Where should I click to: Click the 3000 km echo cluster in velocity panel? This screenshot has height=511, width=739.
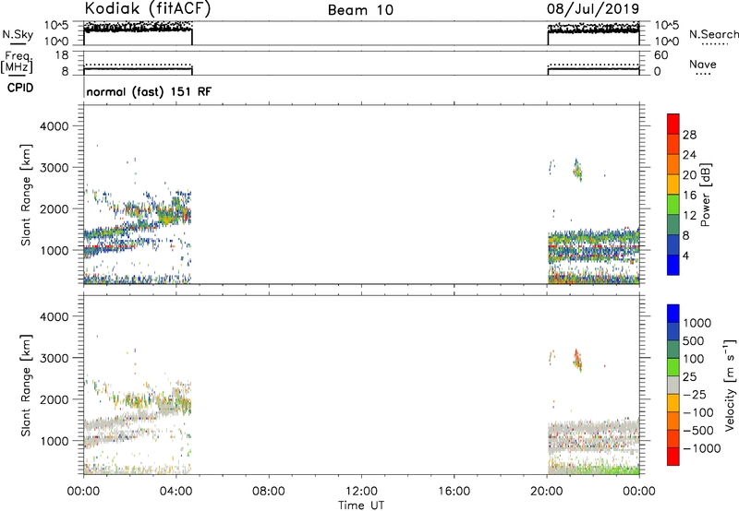click(578, 361)
